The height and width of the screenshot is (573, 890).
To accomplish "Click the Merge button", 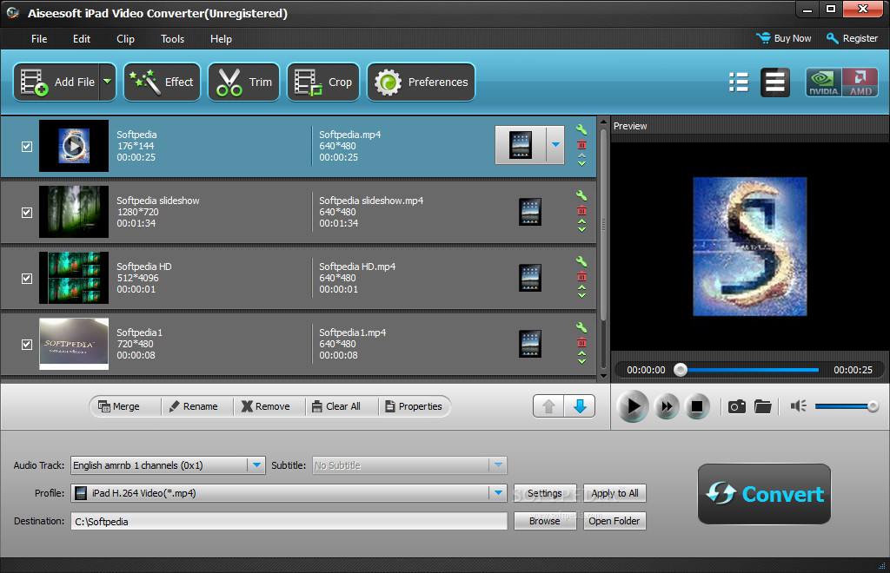I will click(x=118, y=406).
